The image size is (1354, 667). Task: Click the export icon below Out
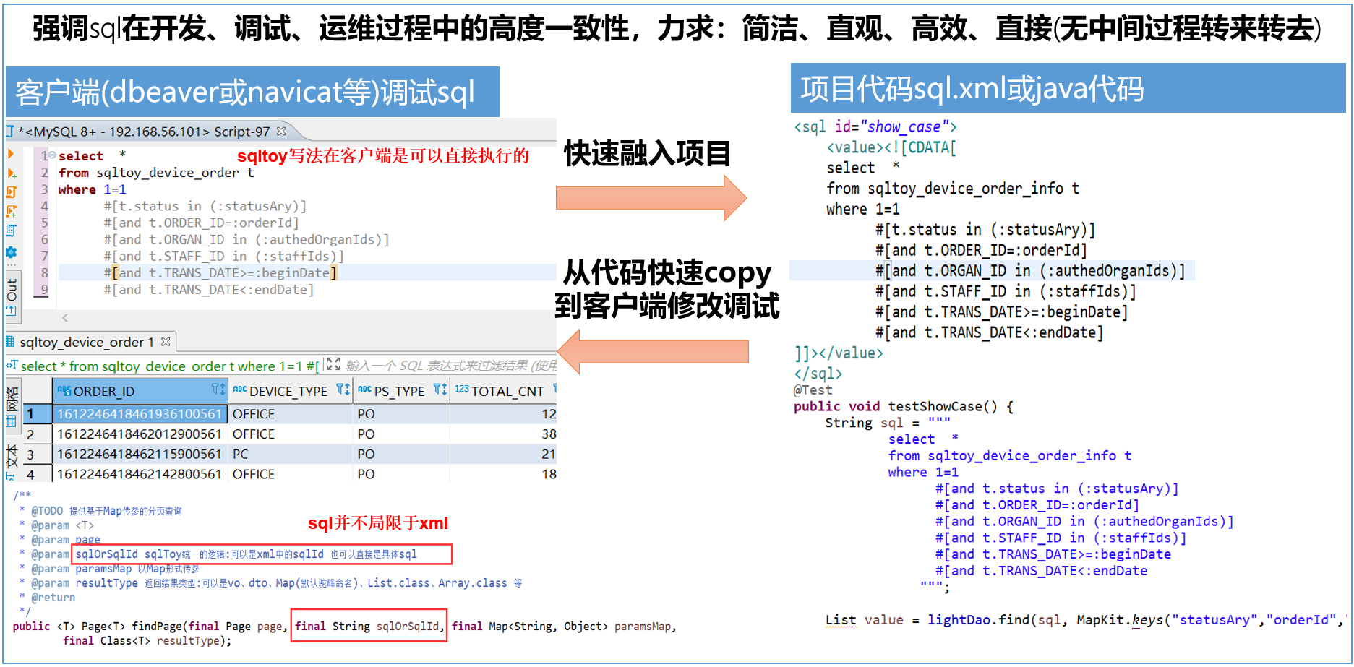(12, 310)
